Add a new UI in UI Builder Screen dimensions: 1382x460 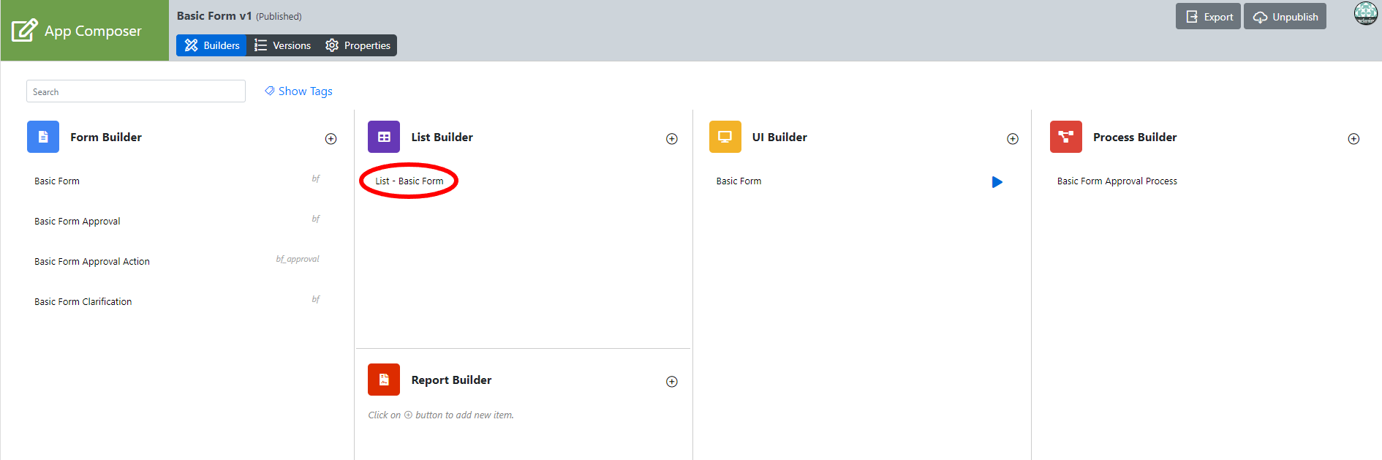click(1012, 139)
